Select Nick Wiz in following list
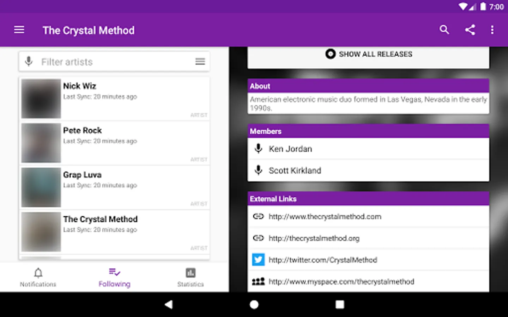 point(114,99)
